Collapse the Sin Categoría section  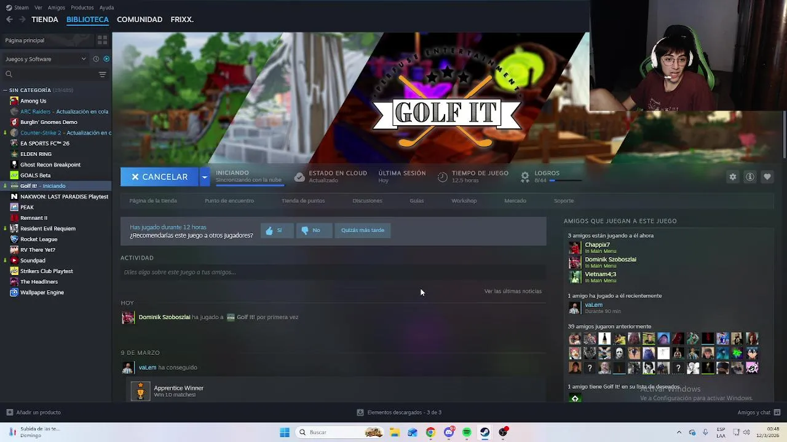(x=5, y=90)
